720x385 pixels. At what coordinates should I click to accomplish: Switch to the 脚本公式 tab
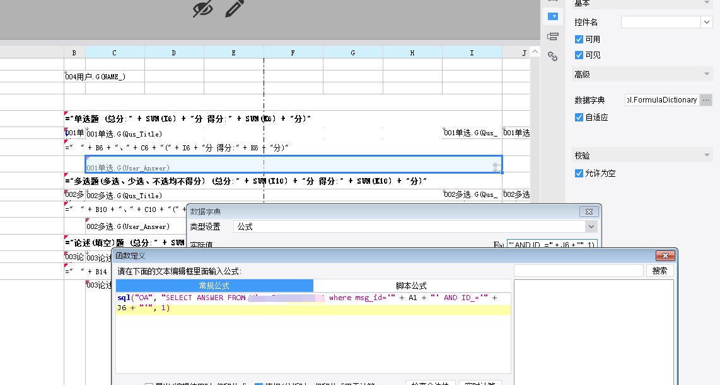point(412,286)
